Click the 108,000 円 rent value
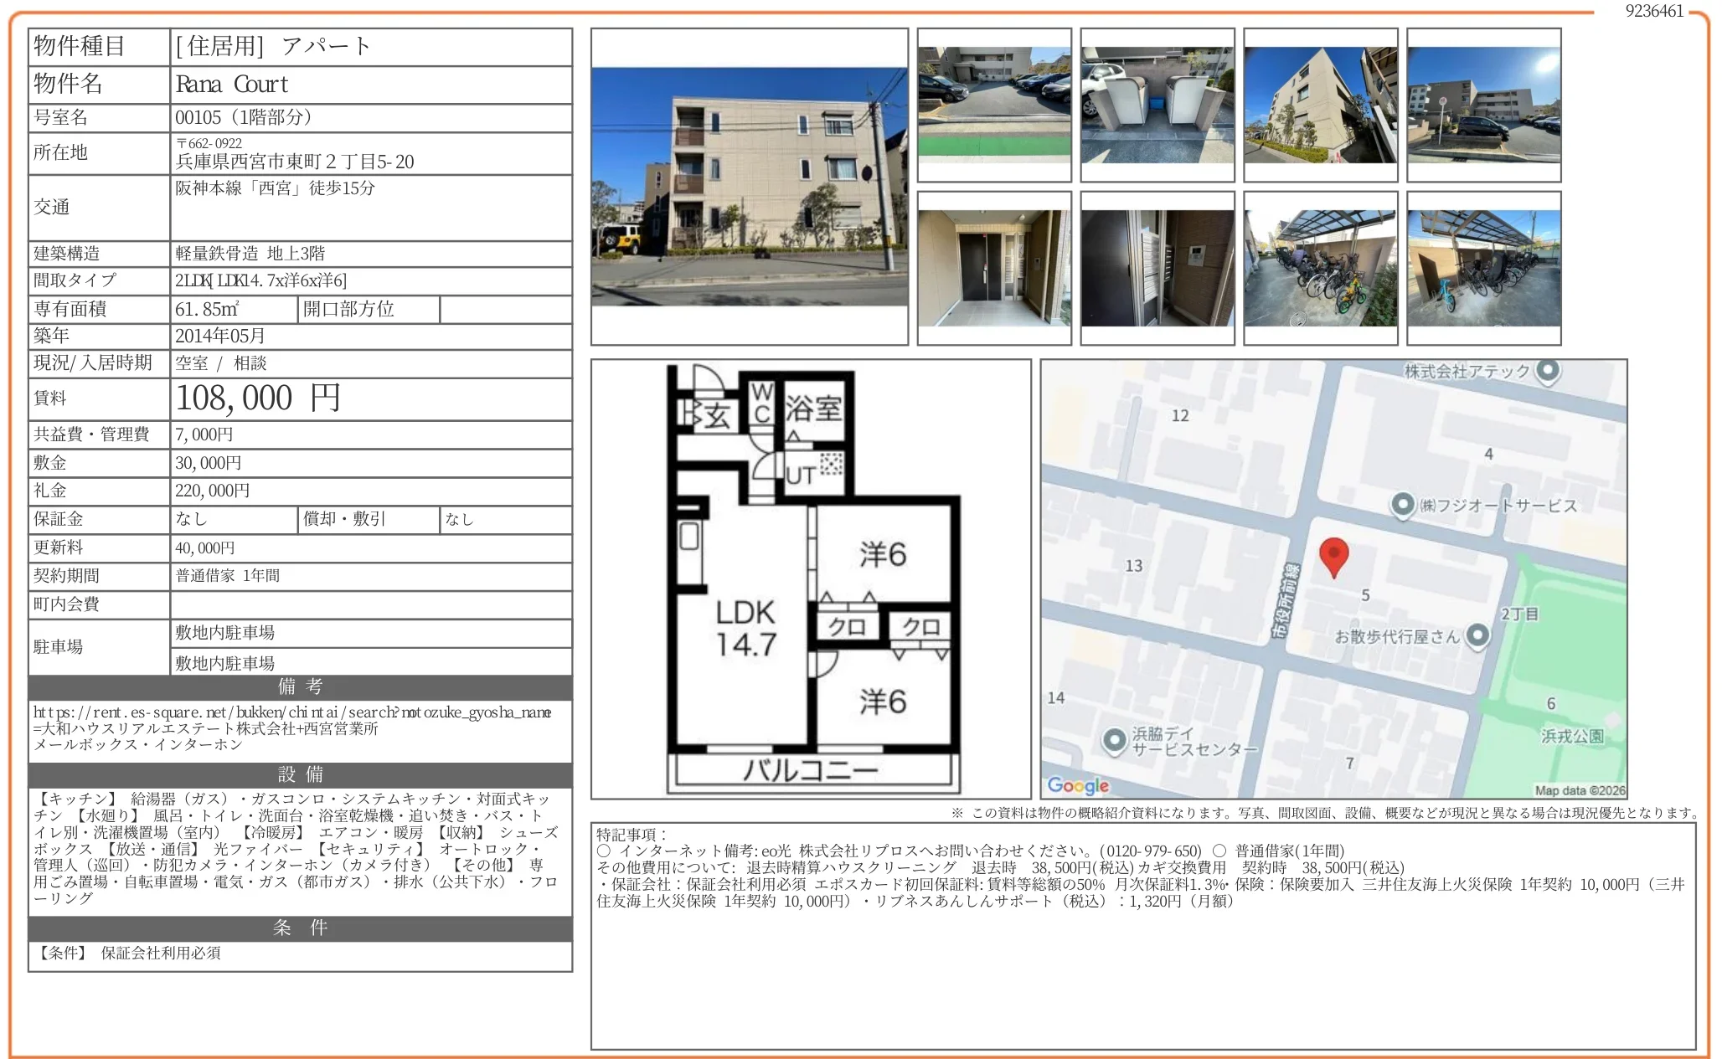Image resolution: width=1722 pixels, height=1059 pixels. point(258,398)
